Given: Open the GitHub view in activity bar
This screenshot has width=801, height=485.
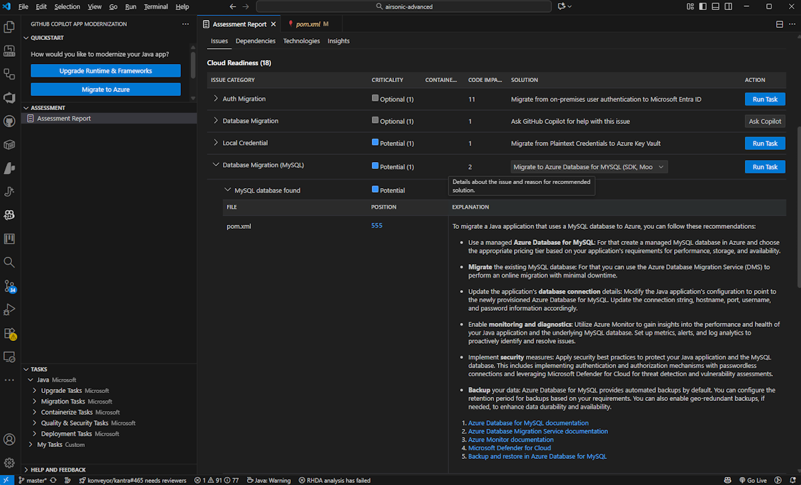Looking at the screenshot, I should (9, 121).
